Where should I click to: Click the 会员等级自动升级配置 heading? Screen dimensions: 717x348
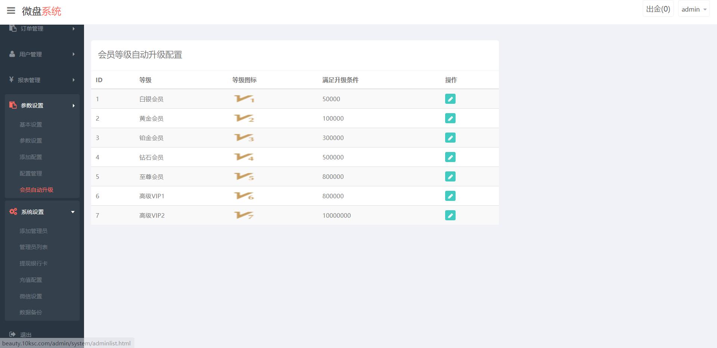(x=140, y=55)
